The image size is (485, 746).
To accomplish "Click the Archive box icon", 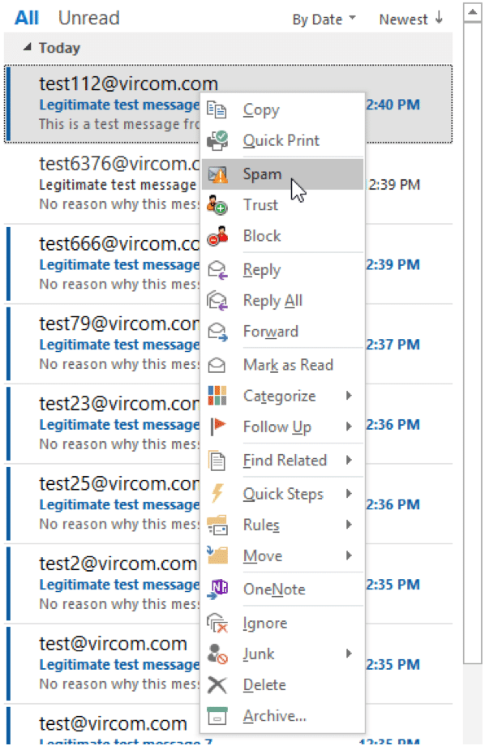I will (217, 715).
